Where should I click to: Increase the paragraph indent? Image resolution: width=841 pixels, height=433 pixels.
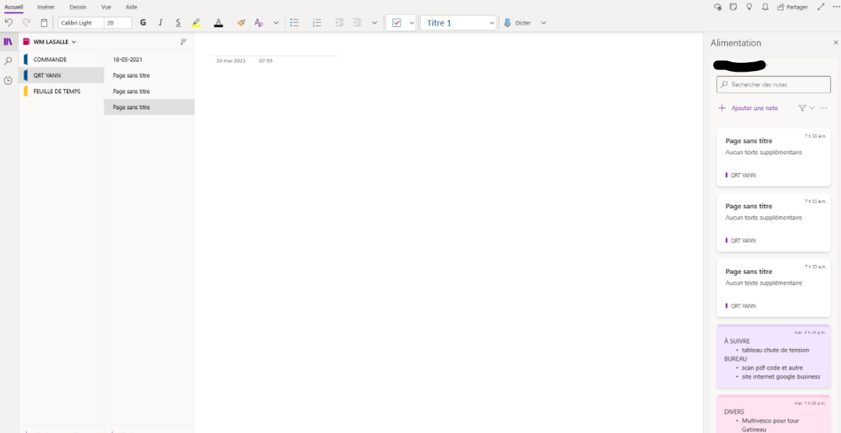pos(356,22)
